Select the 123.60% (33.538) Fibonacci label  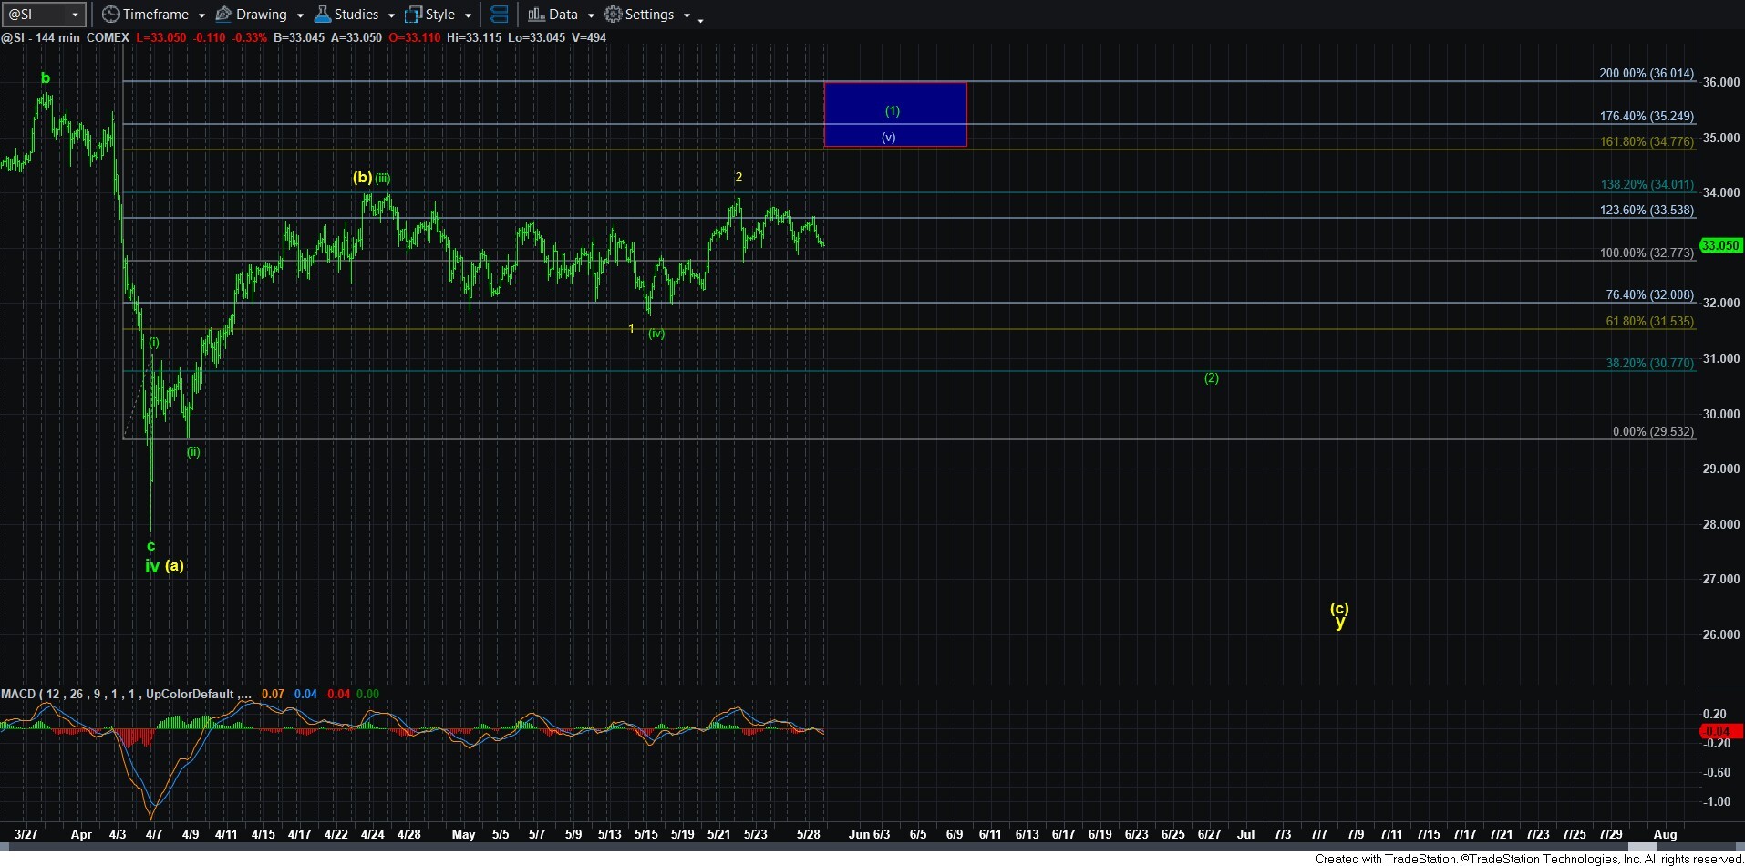(1647, 210)
